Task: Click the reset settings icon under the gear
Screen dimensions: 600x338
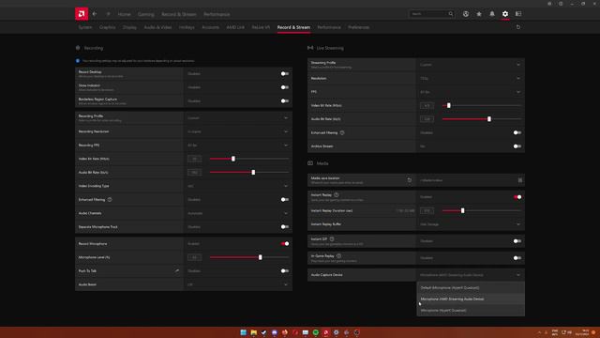Action: pos(518,27)
